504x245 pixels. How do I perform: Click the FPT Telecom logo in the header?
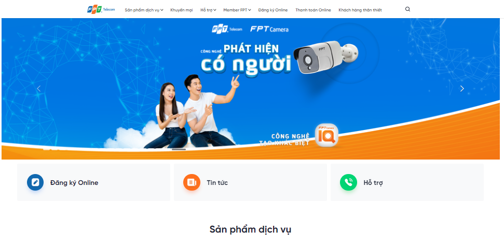tap(101, 10)
